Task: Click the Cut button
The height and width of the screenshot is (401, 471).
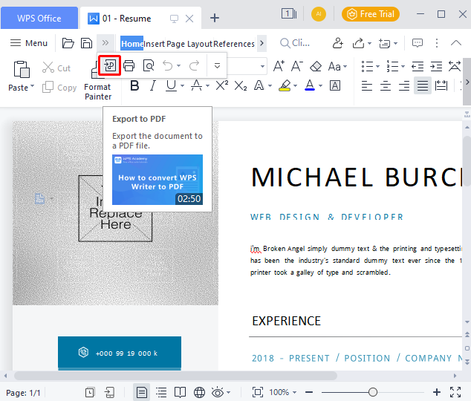Action: pyautogui.click(x=56, y=68)
